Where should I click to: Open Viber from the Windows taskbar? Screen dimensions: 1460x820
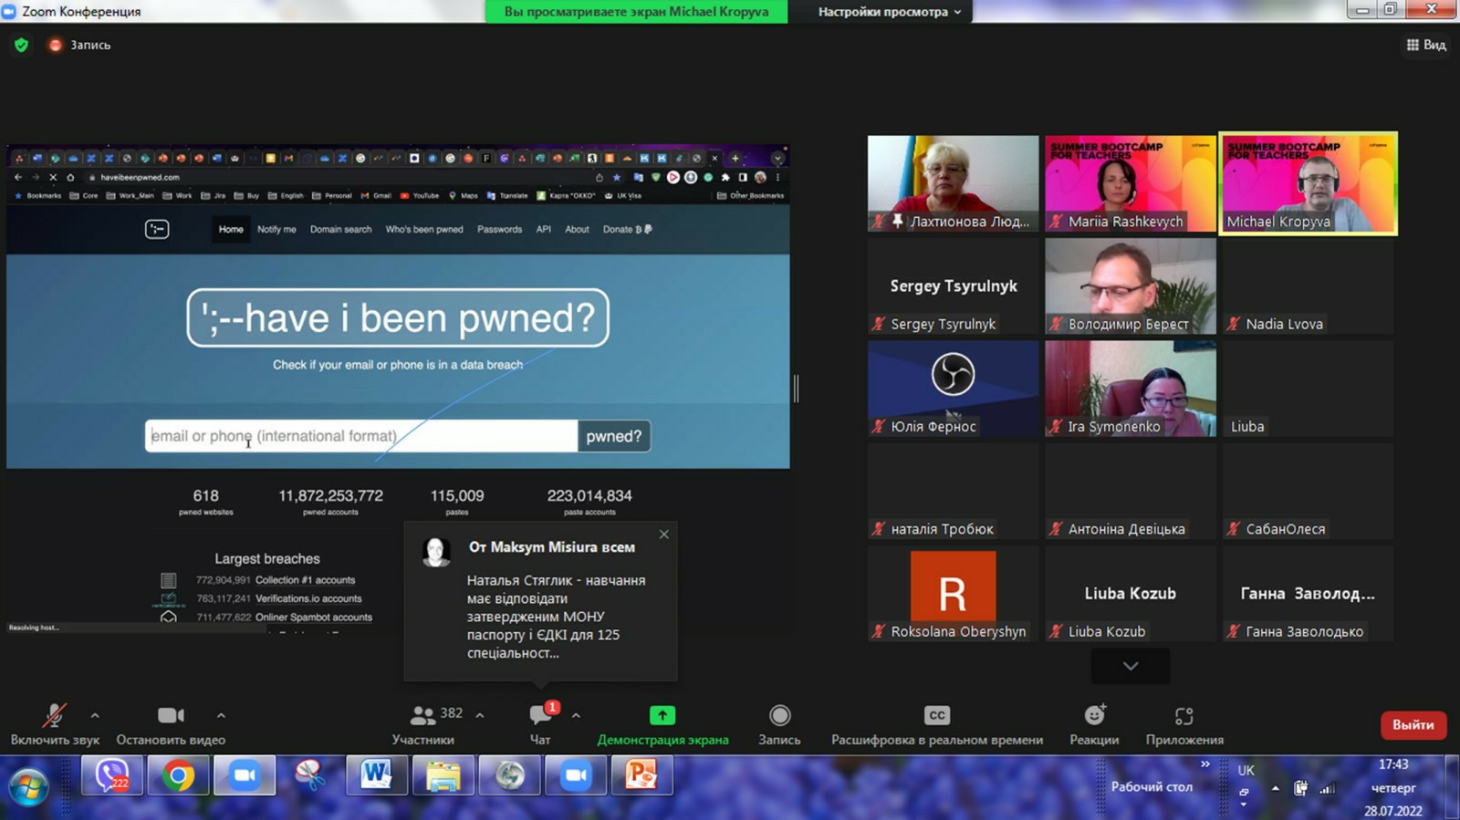click(x=111, y=776)
